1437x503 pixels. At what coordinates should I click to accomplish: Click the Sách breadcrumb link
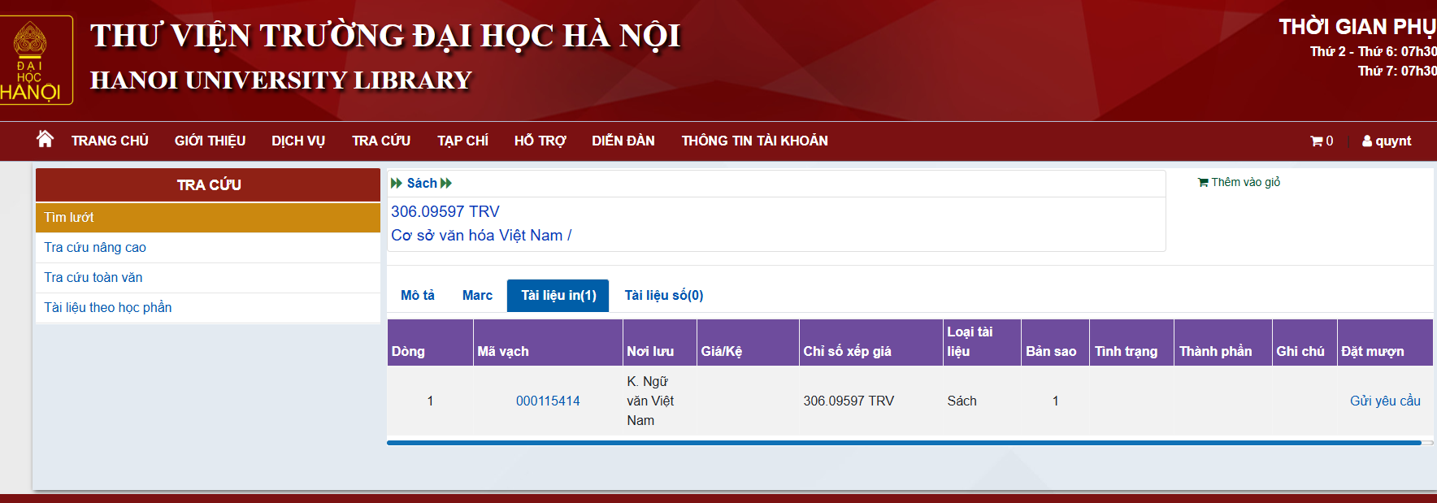click(x=422, y=184)
